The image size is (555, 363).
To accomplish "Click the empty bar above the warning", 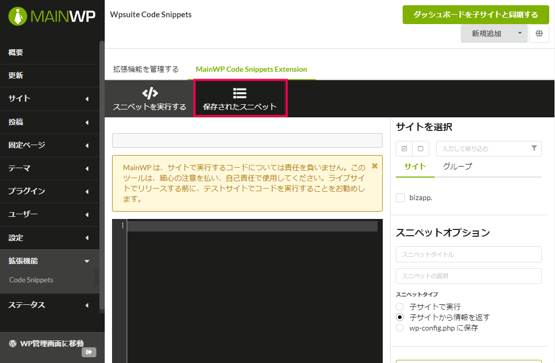I will coord(247,140).
